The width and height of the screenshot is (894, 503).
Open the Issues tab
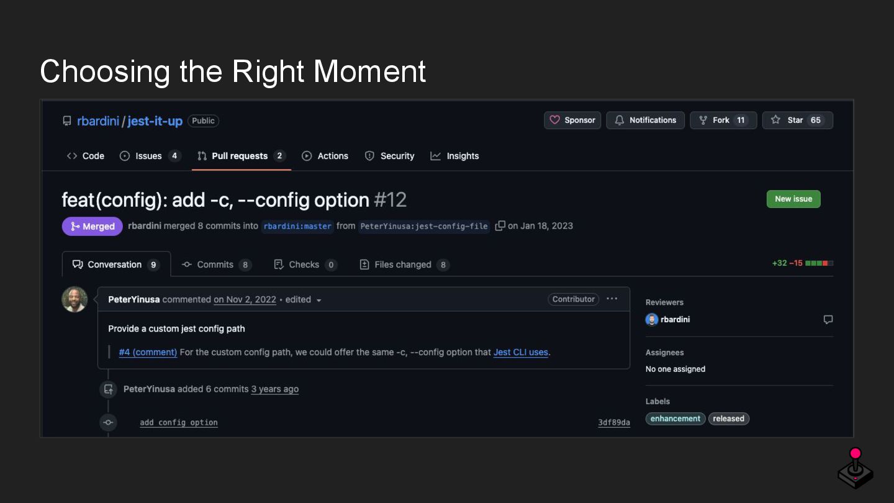(x=150, y=156)
